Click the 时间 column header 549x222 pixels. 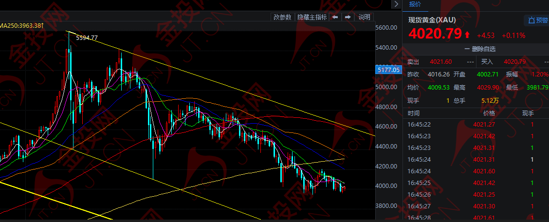(x=414, y=113)
